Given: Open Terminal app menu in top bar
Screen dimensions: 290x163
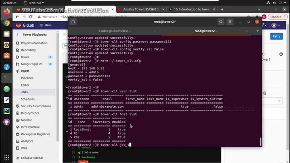Looking at the screenshot, I should click(34, 3).
